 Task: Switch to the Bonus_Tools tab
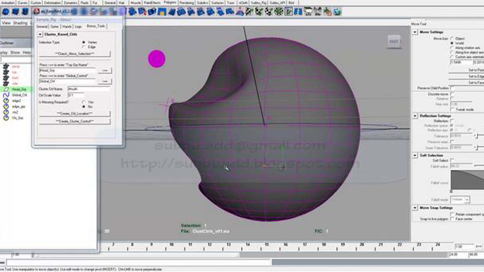click(96, 26)
